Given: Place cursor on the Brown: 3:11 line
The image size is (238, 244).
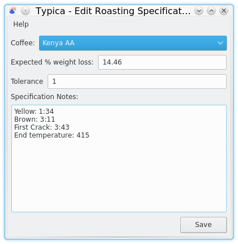Looking at the screenshot, I should tap(35, 119).
